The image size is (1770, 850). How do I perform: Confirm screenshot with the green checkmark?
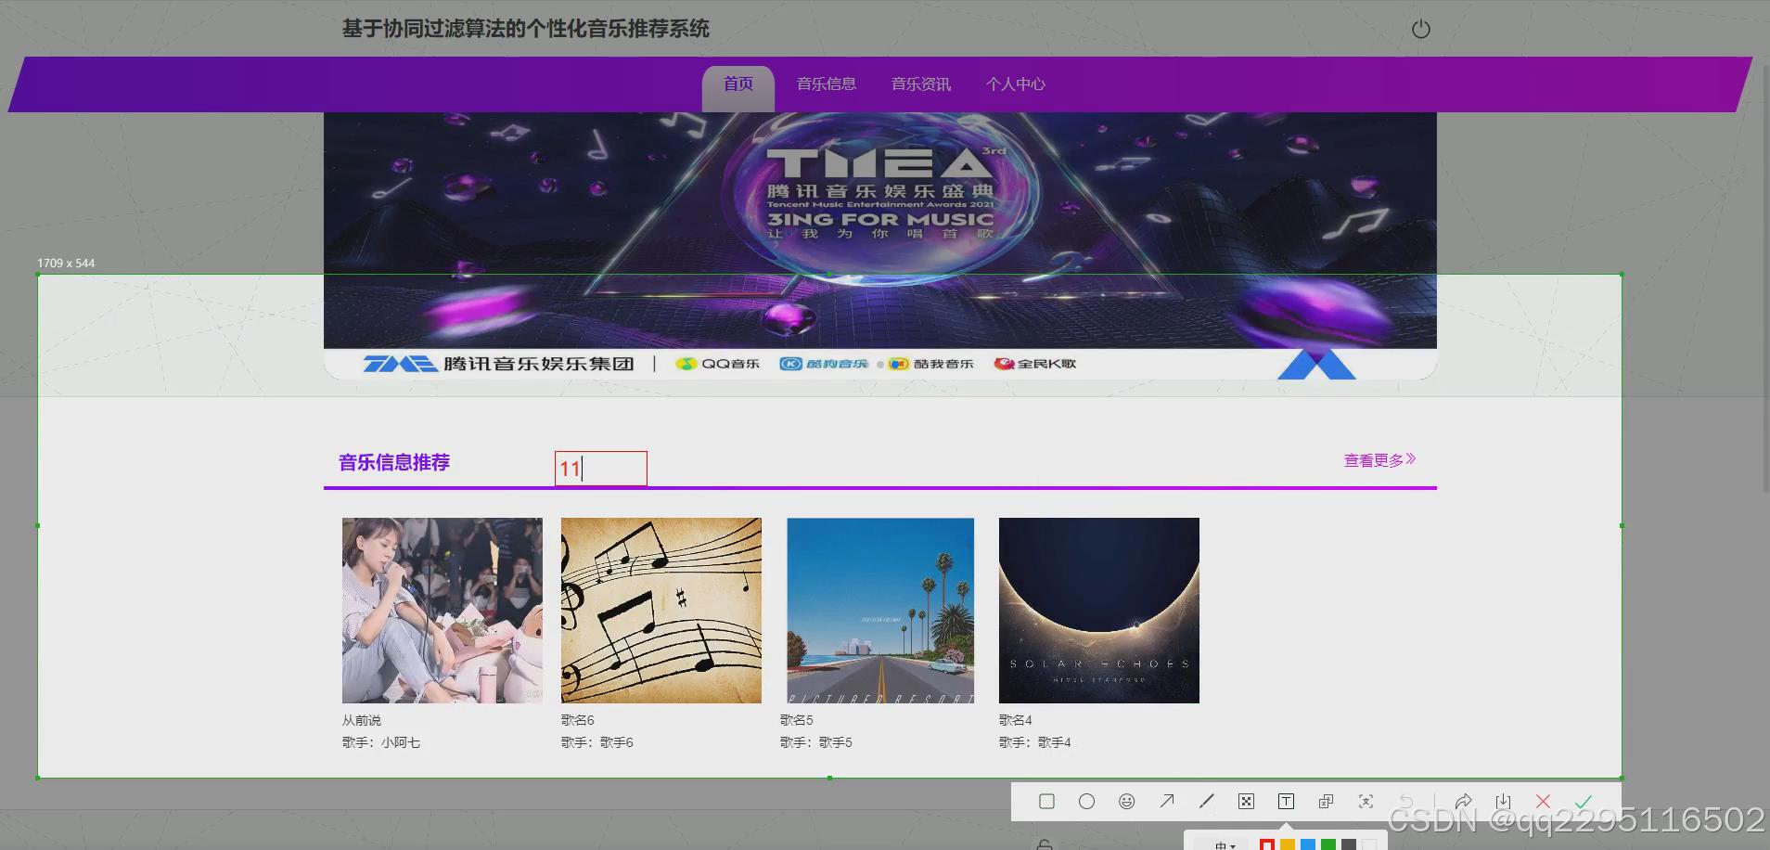click(x=1583, y=801)
